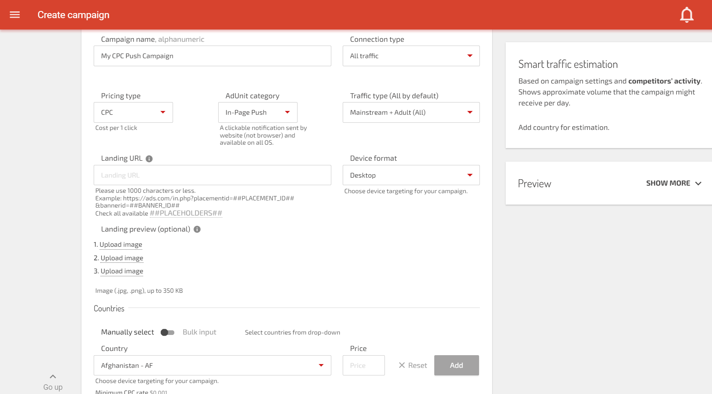Open the Pricing type CPC dropdown

tap(133, 113)
